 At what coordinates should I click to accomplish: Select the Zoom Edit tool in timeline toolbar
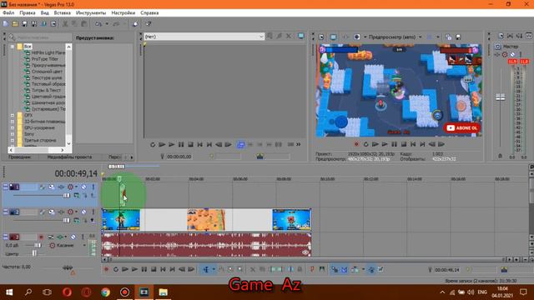pyautogui.click(x=240, y=269)
